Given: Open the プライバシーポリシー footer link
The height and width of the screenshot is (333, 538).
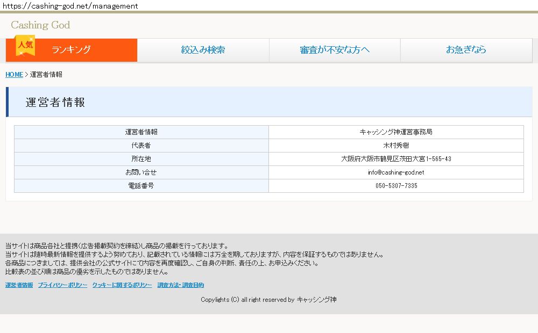Looking at the screenshot, I should [62, 285].
